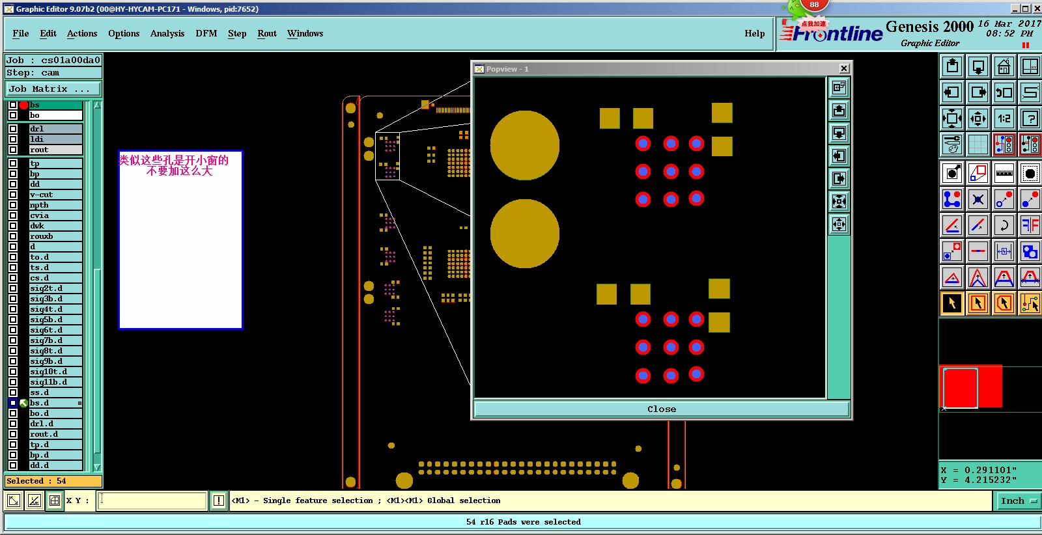1042x535 pixels.
Task: Toggle checkbox for layer drl
Action: [x=13, y=129]
